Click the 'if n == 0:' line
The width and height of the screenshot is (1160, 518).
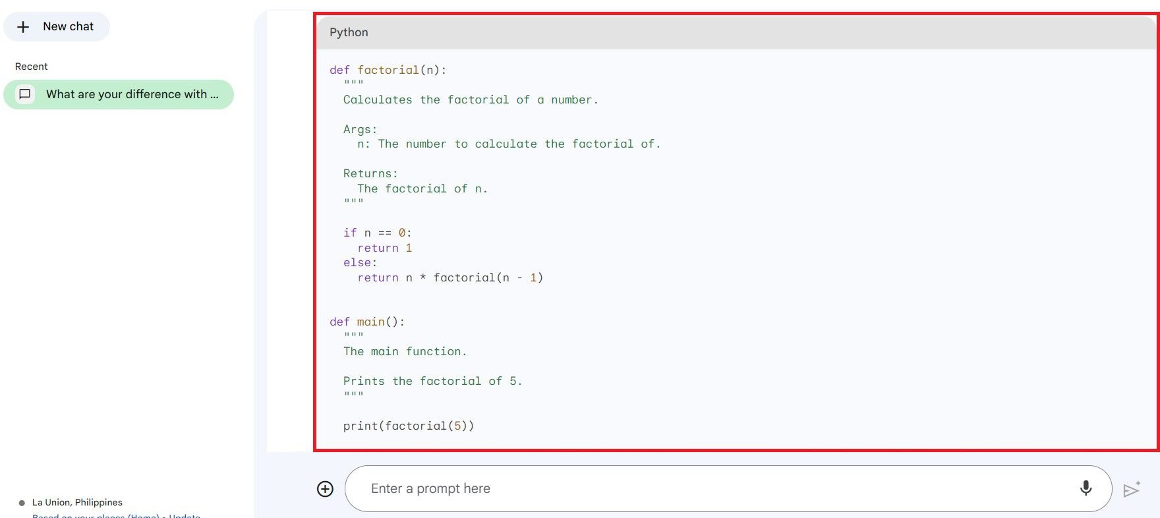pos(377,233)
